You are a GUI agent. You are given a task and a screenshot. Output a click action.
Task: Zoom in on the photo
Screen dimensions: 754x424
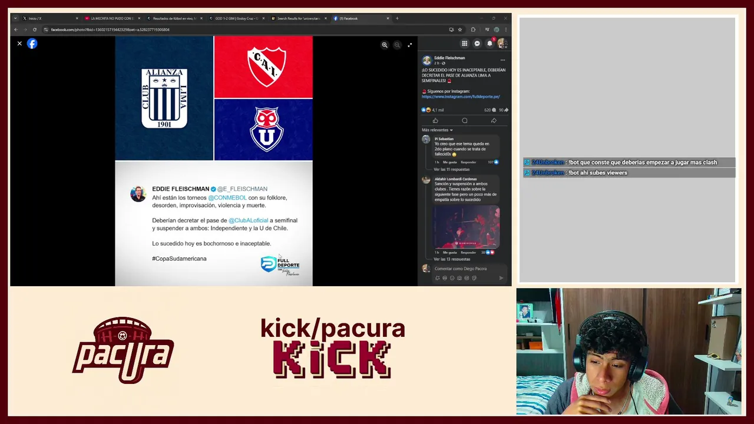(x=385, y=45)
